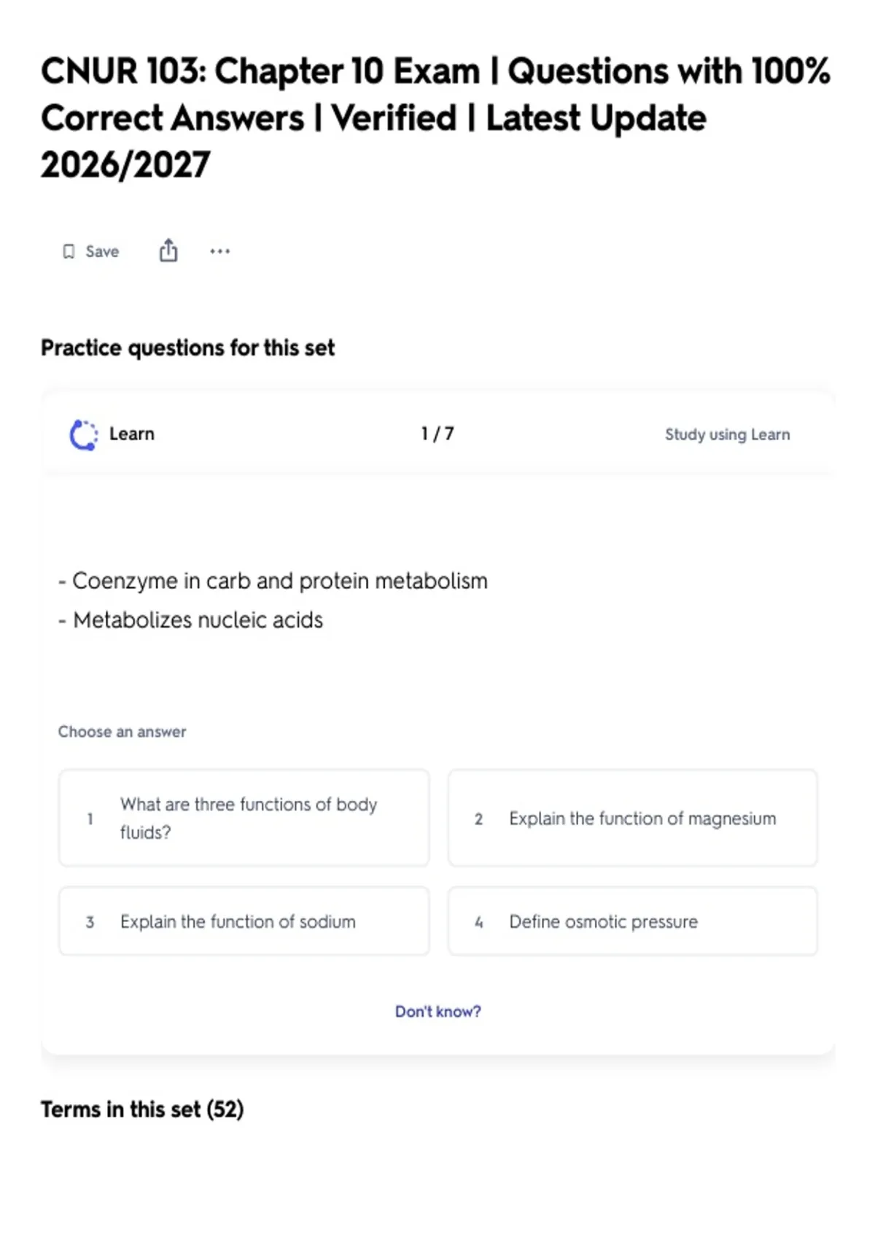875x1239 pixels.
Task: Click the 'Terms in this set (52)' heading
Action: point(142,1109)
